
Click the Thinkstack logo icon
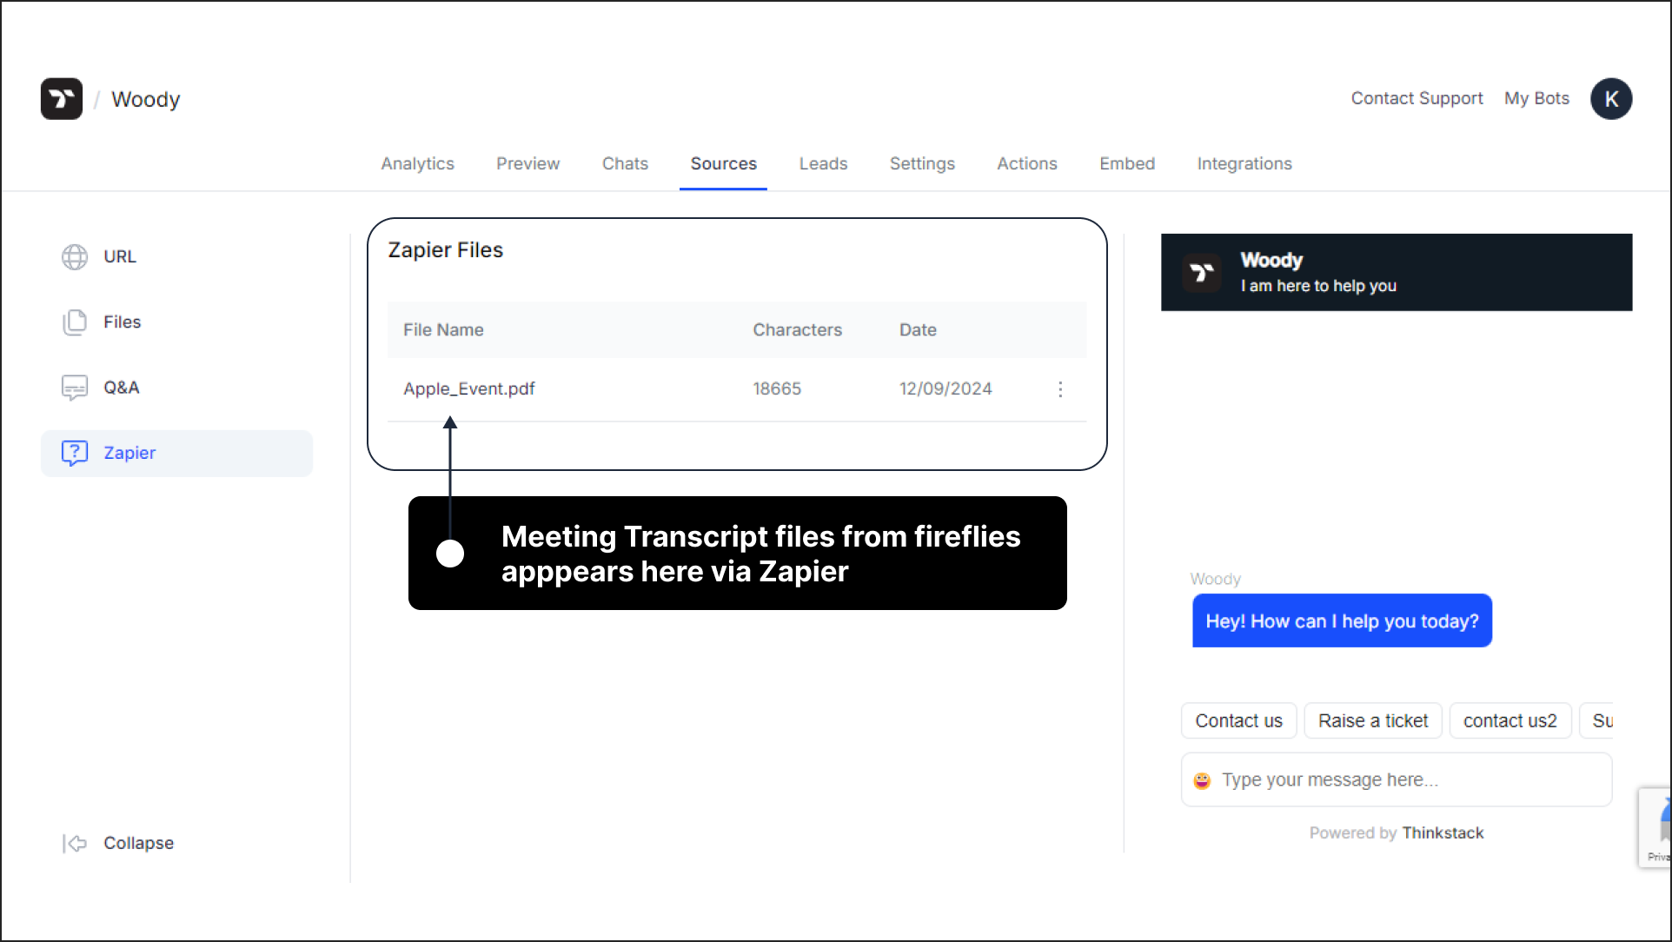point(63,97)
